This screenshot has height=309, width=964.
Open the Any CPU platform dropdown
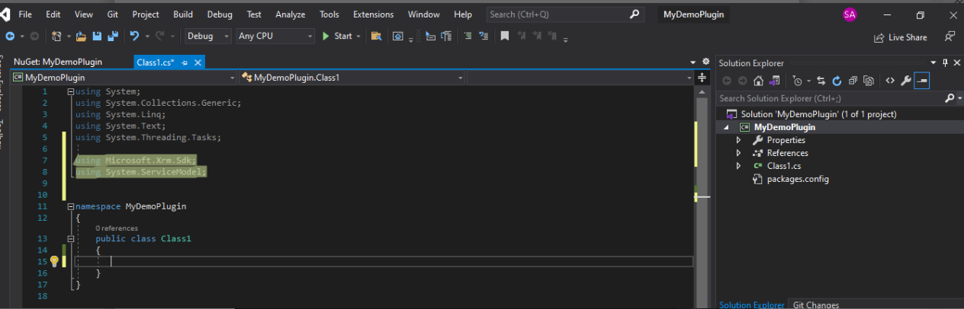tap(275, 36)
